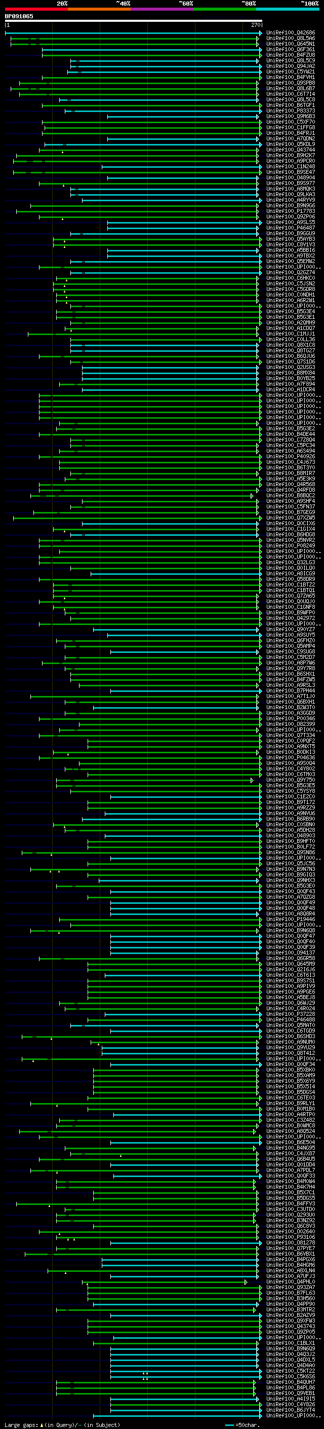This screenshot has height=1429, width=324.
Task: Select hit UniRef100_P17783
Action: (291, 211)
